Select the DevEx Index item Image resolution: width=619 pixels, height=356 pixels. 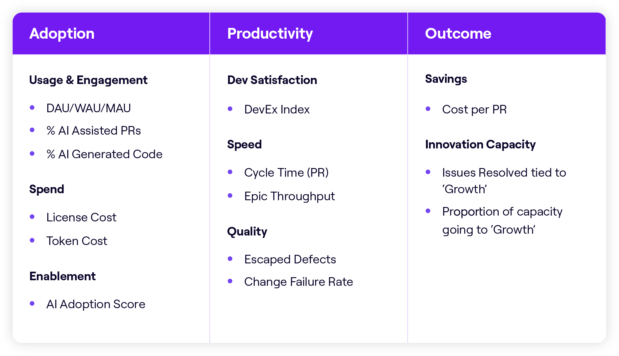coord(277,109)
